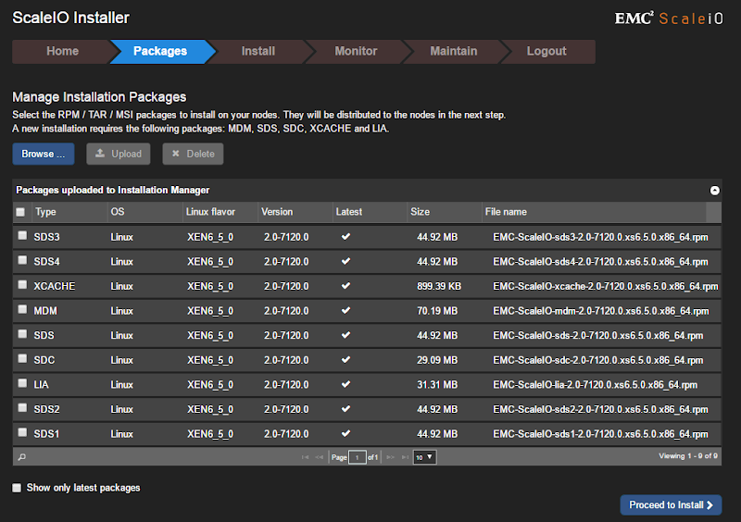
Task: Sort by Version column header
Action: tap(295, 212)
